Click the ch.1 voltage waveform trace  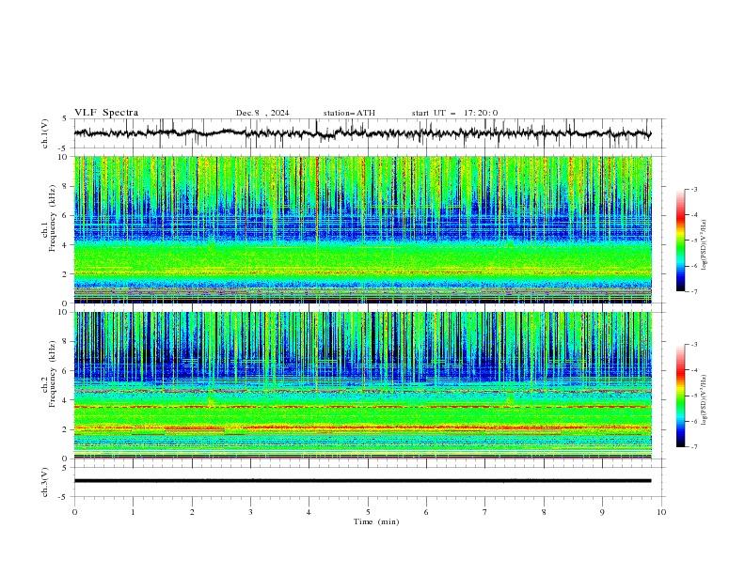pyautogui.click(x=362, y=133)
